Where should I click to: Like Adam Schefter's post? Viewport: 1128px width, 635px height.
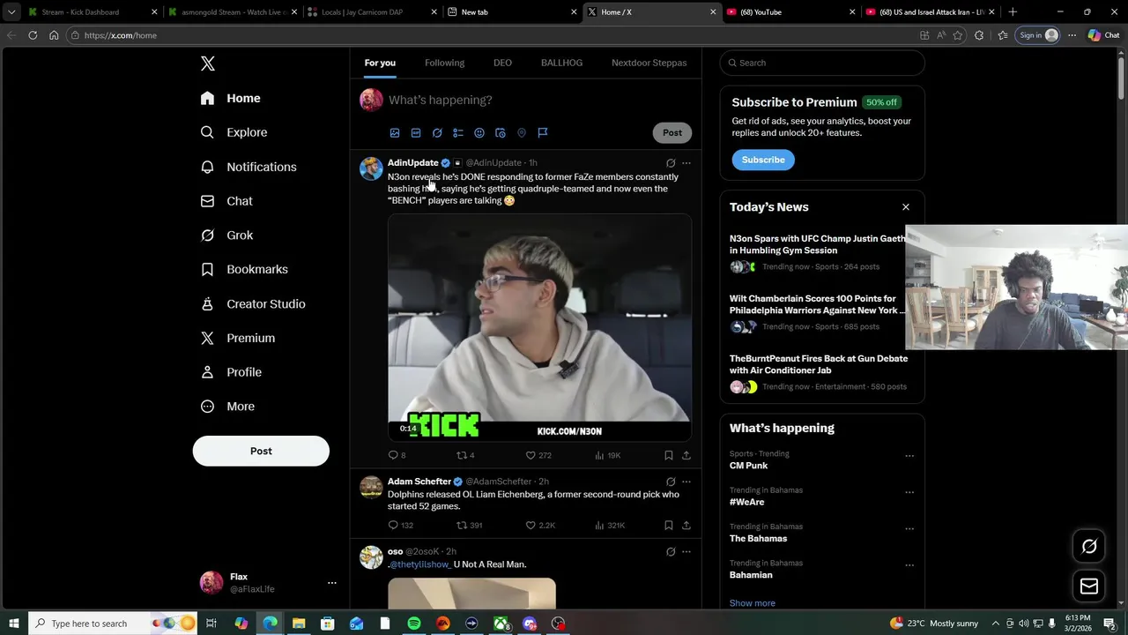(x=531, y=526)
